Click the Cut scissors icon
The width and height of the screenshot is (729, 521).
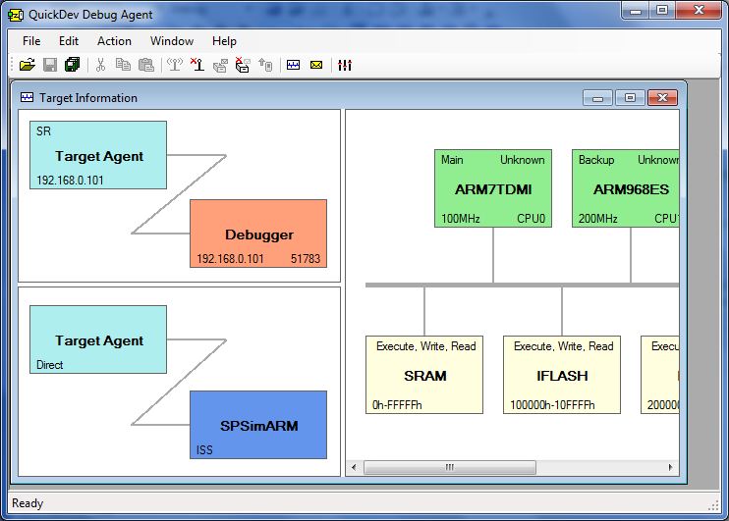click(x=100, y=65)
